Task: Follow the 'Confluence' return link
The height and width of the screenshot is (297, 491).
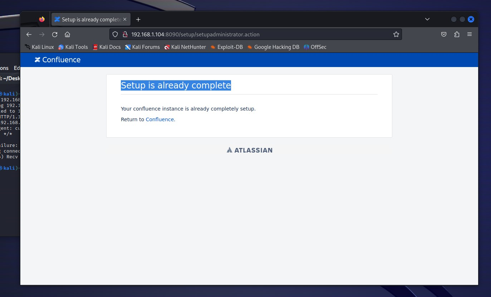Action: [x=159, y=119]
